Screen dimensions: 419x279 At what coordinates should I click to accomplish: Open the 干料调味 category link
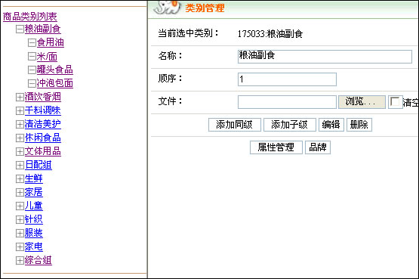(x=43, y=110)
